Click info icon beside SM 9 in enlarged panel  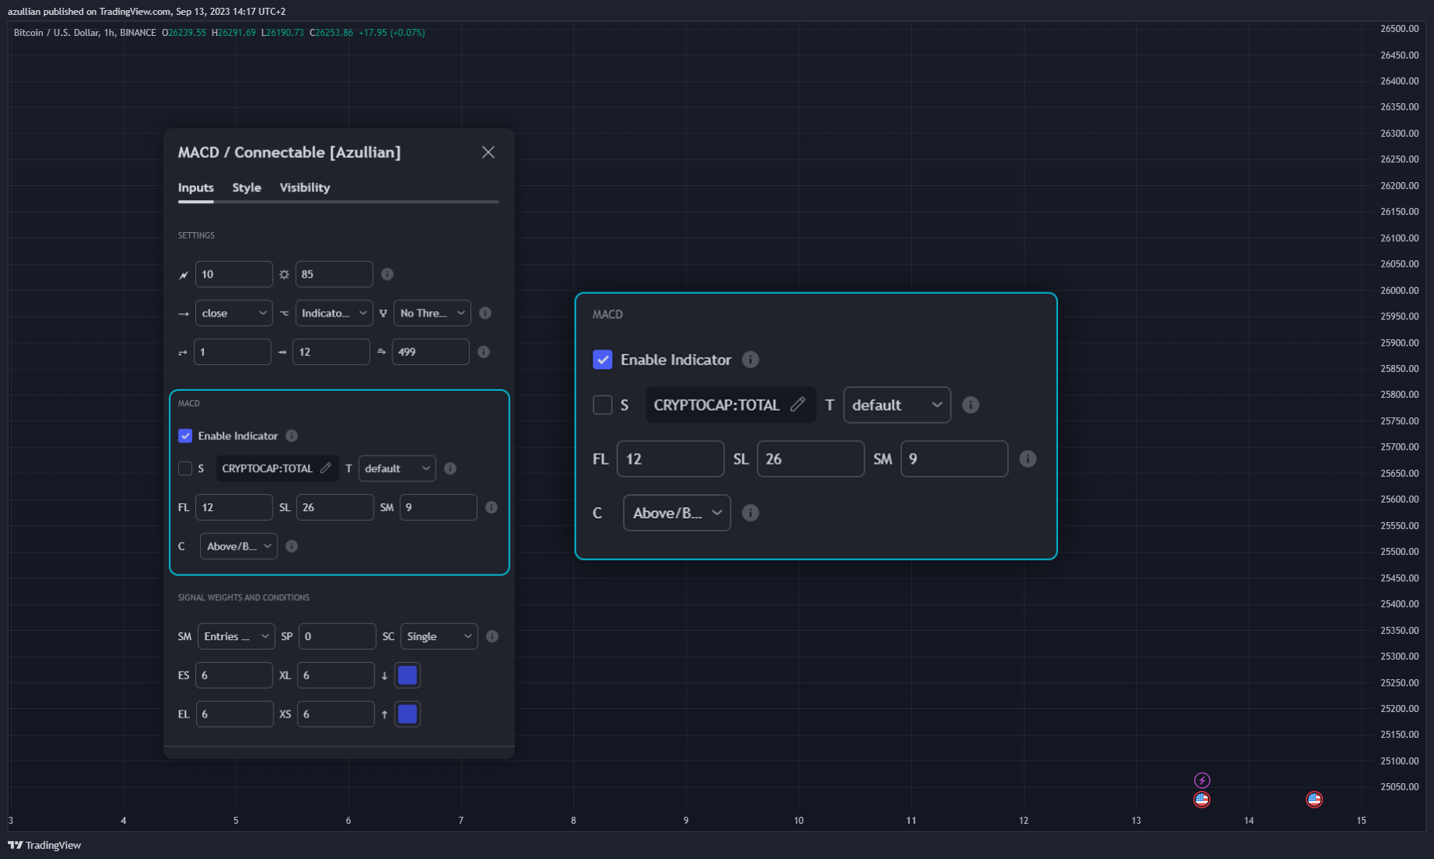1028,459
